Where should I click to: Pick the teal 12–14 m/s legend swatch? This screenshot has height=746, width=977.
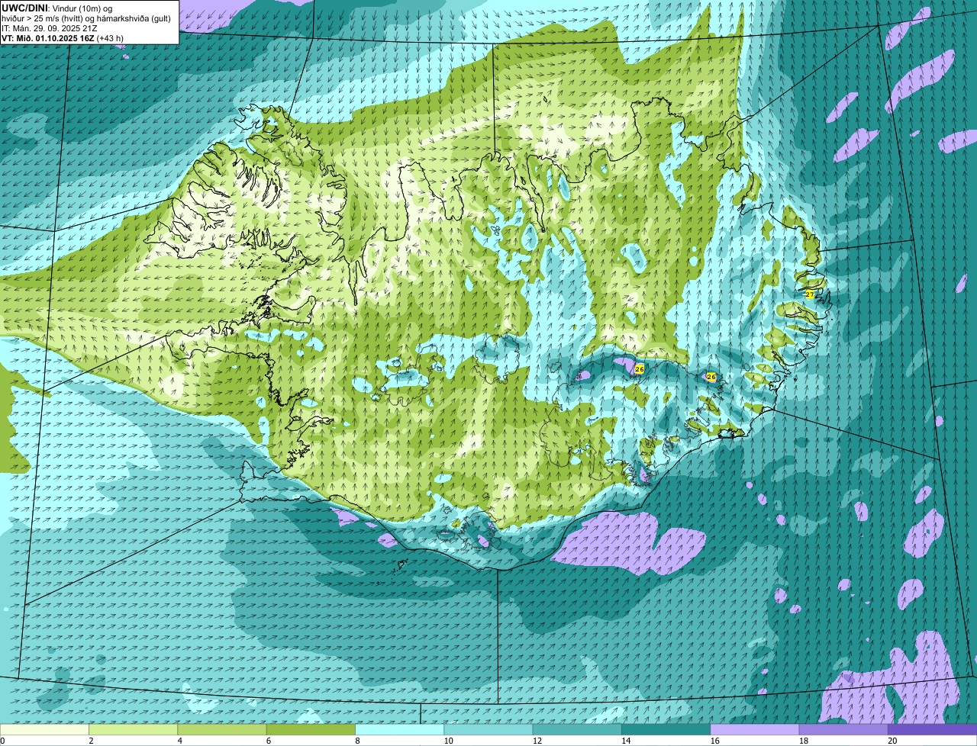tap(577, 729)
